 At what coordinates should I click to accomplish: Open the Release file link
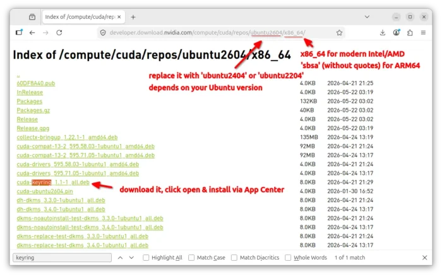point(27,119)
